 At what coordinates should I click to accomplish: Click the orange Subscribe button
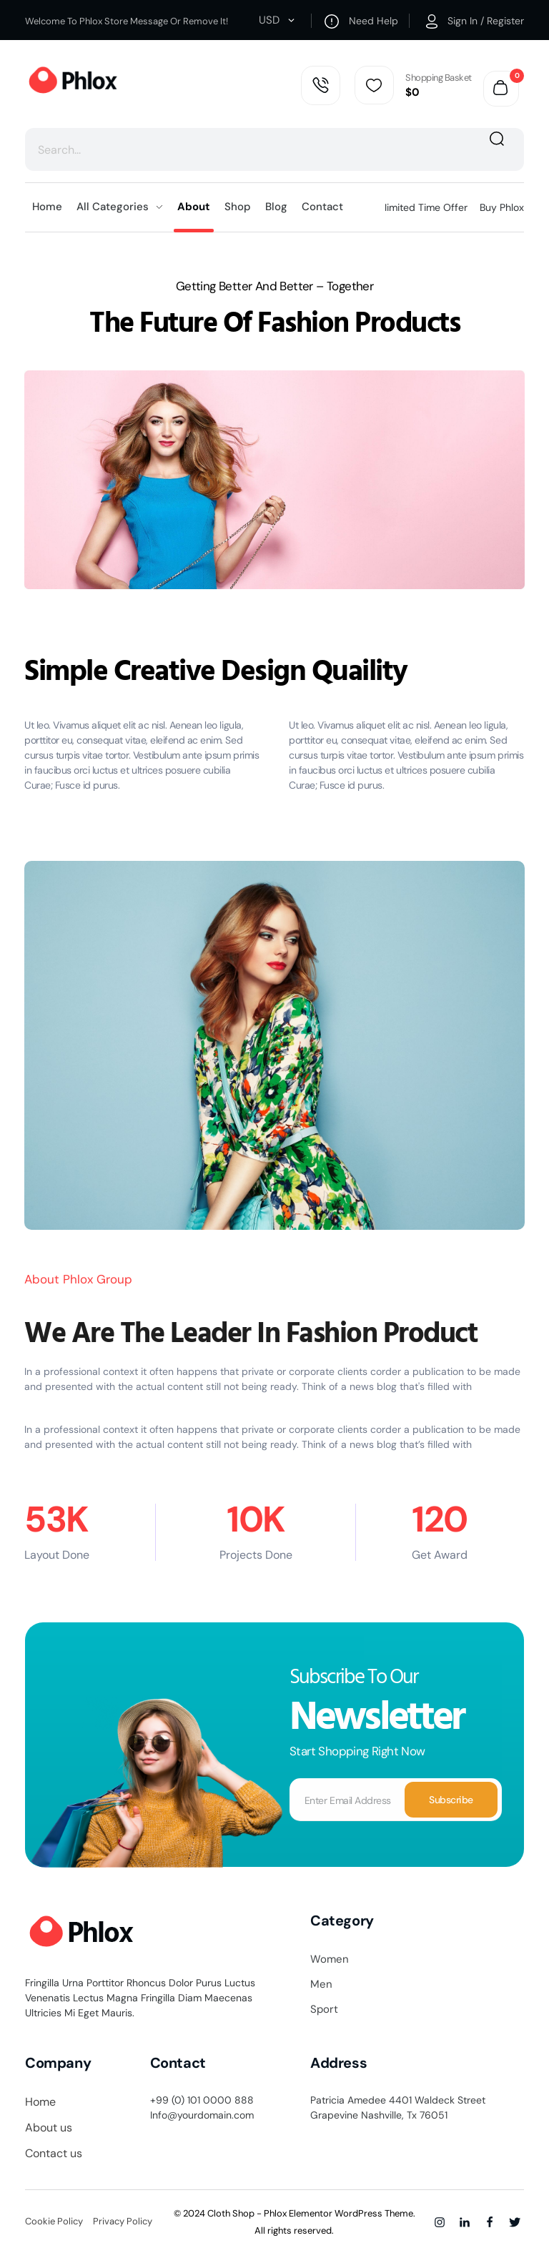coord(450,1799)
